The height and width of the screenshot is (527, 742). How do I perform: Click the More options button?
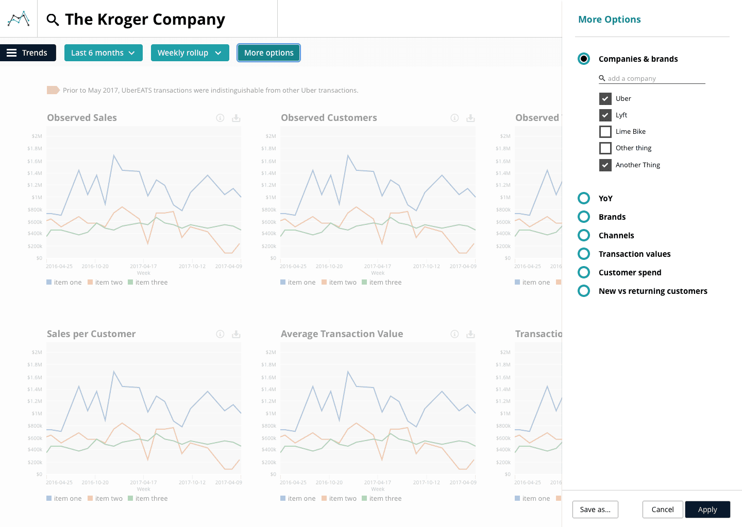click(x=268, y=52)
